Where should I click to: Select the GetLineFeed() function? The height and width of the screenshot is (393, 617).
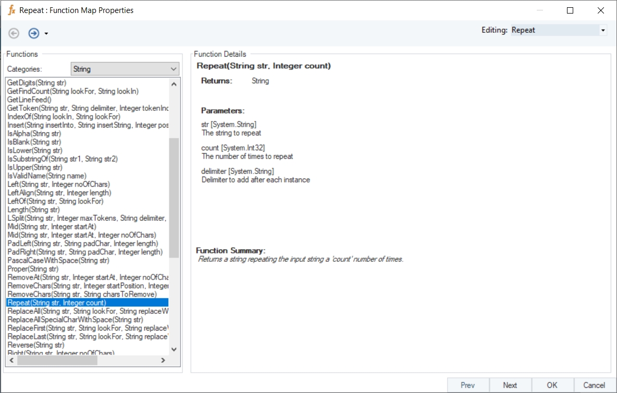29,99
